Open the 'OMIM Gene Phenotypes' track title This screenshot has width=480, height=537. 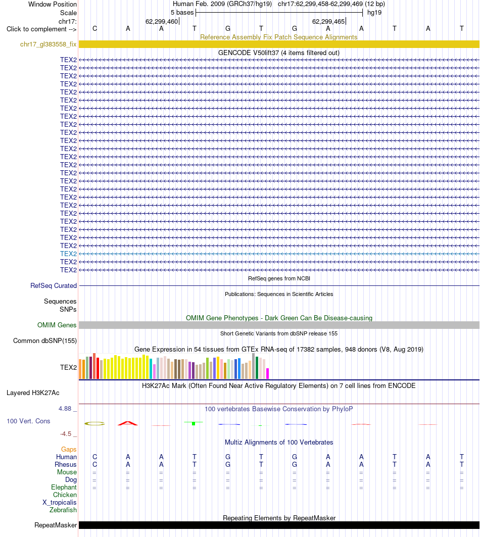pos(279,318)
